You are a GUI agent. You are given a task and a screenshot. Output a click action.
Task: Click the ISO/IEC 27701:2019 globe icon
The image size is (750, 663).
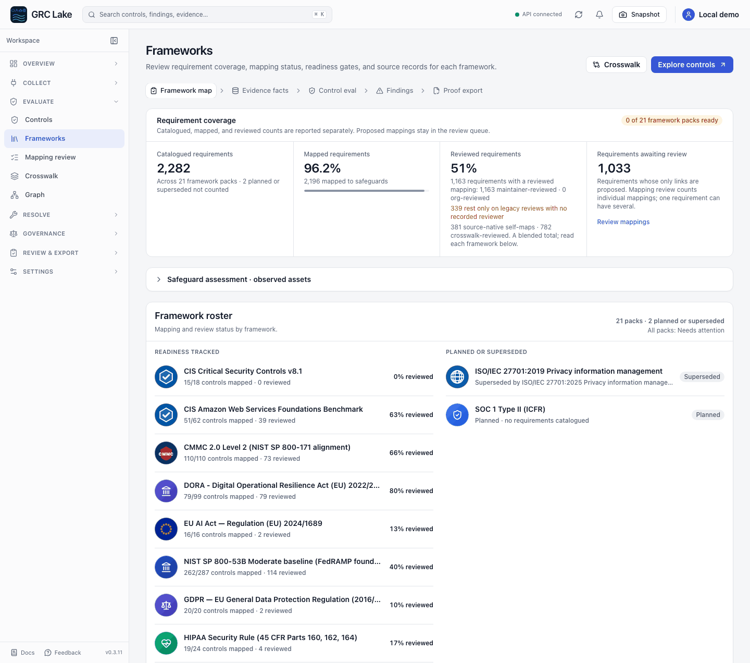[457, 377]
